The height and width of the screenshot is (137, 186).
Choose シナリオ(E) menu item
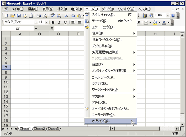(111, 83)
